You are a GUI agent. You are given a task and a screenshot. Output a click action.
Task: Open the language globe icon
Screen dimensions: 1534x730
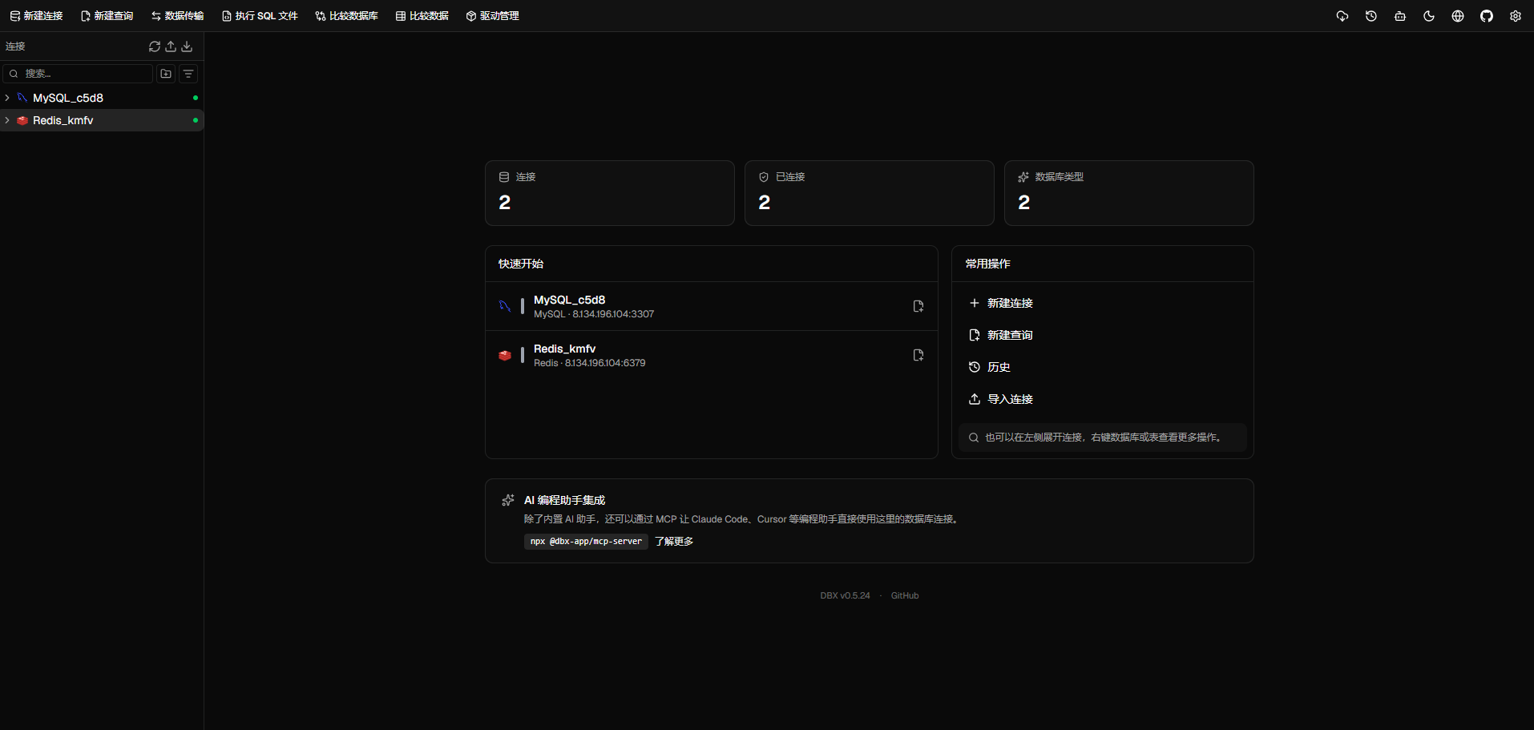click(x=1458, y=16)
